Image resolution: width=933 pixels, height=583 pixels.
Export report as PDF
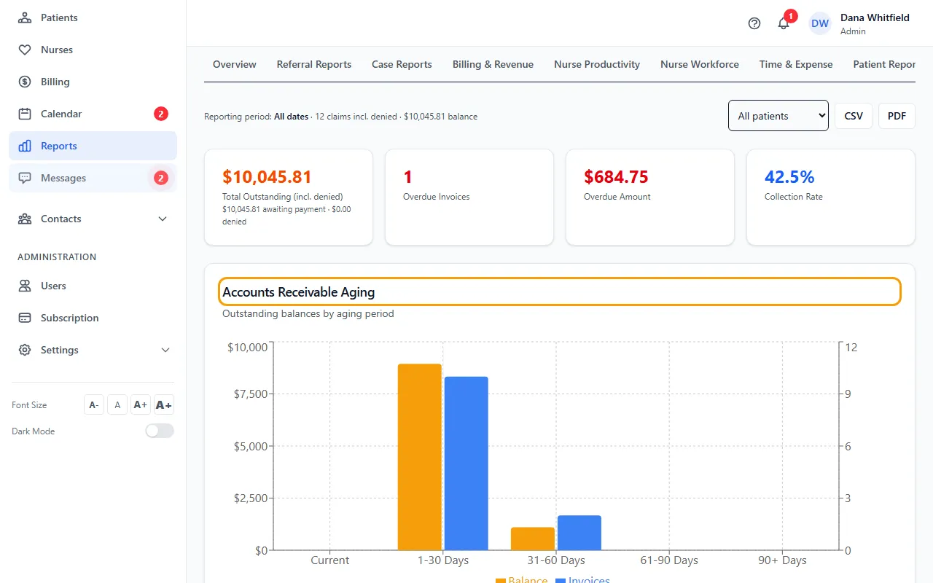point(897,116)
